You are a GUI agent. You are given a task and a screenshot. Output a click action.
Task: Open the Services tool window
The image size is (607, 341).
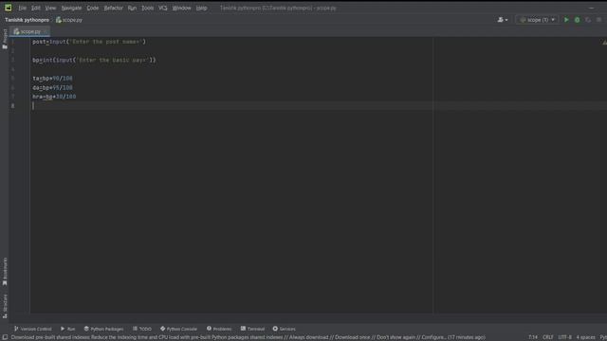(284, 329)
